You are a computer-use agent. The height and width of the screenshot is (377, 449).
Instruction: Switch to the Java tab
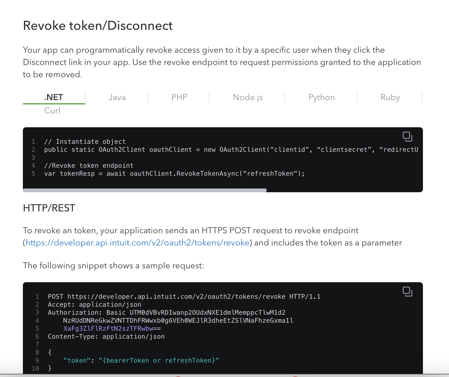click(117, 97)
